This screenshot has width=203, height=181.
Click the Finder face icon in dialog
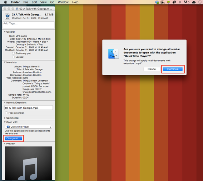click(x=113, y=54)
